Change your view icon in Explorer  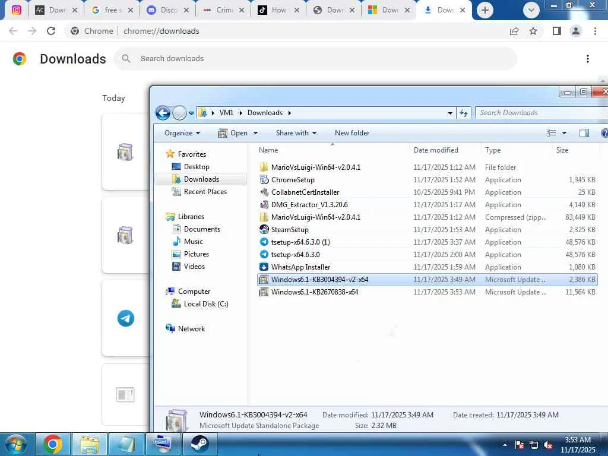point(552,133)
